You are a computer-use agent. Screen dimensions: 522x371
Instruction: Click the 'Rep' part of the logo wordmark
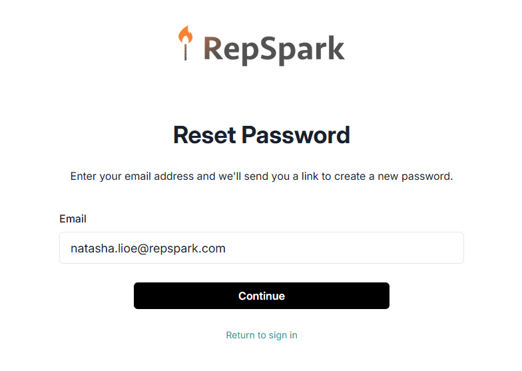231,49
